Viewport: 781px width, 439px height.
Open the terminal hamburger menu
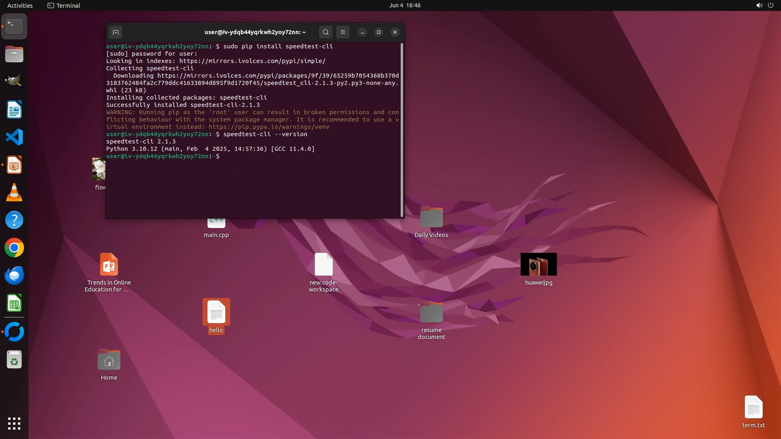pyautogui.click(x=343, y=32)
